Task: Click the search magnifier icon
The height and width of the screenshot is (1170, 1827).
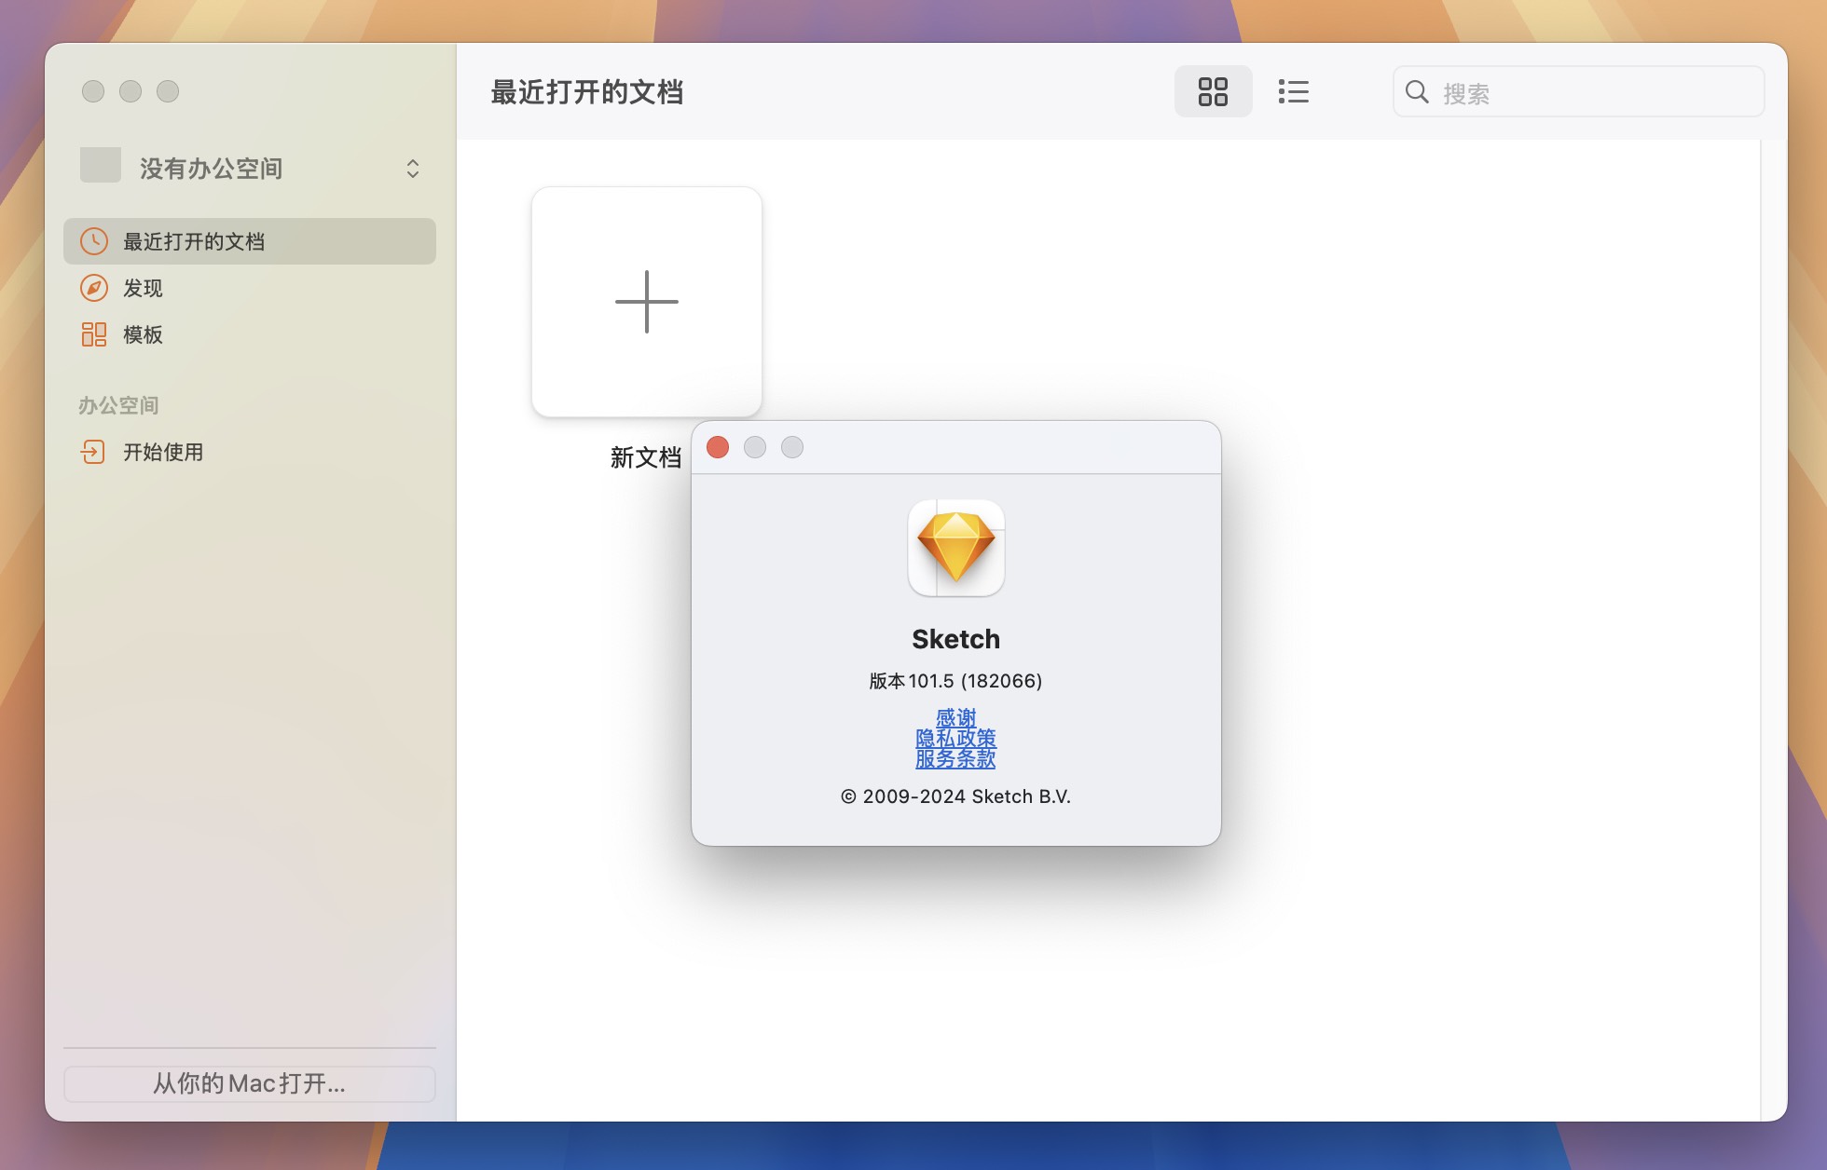Action: pos(1417,91)
